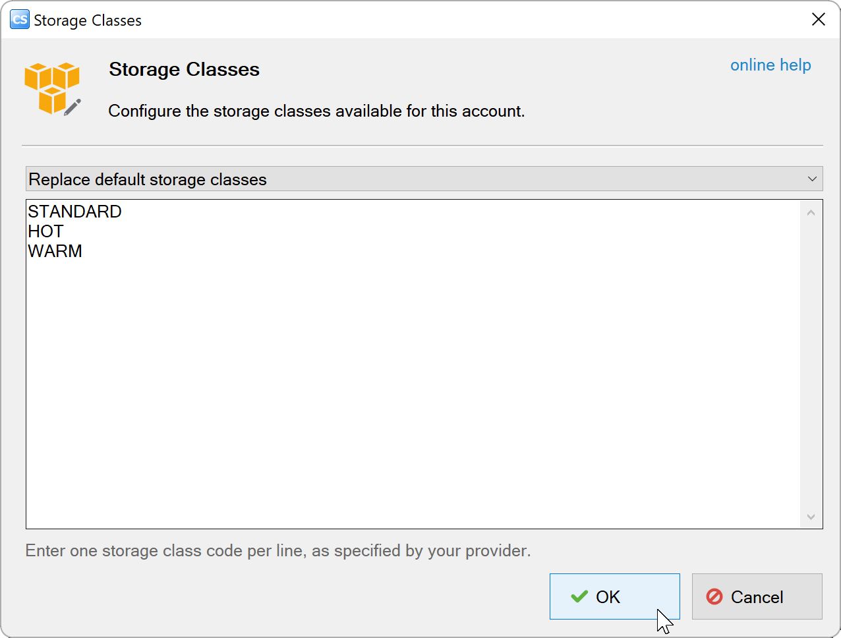Click the HOT storage class line

[x=45, y=231]
